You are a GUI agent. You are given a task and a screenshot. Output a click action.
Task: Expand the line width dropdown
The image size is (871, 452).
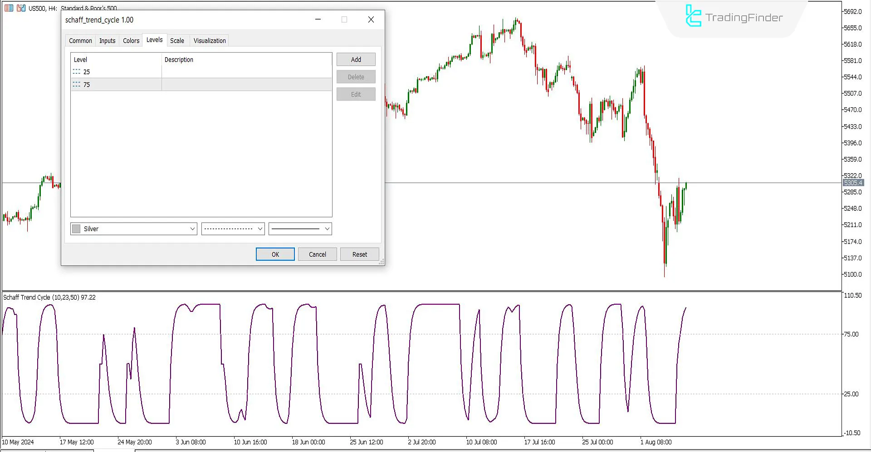(327, 229)
